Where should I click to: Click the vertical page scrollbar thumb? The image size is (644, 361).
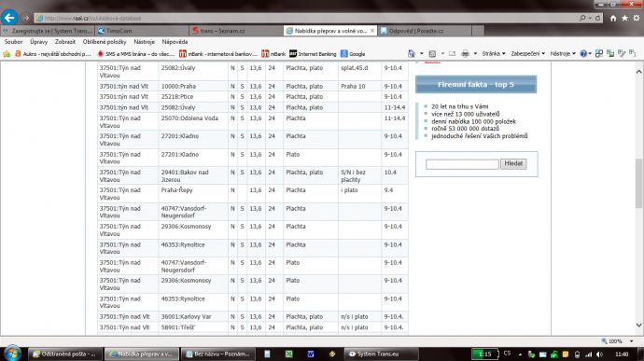click(x=638, y=183)
